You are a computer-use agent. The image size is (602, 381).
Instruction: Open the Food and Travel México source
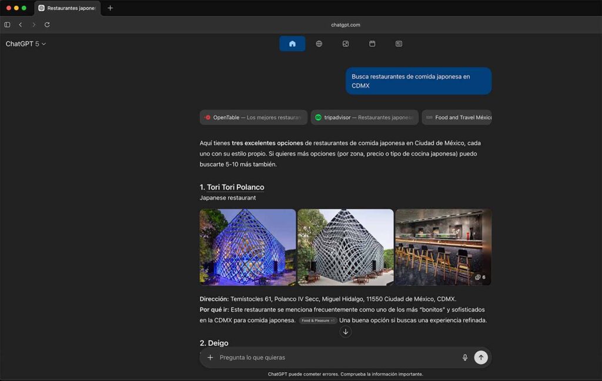460,117
